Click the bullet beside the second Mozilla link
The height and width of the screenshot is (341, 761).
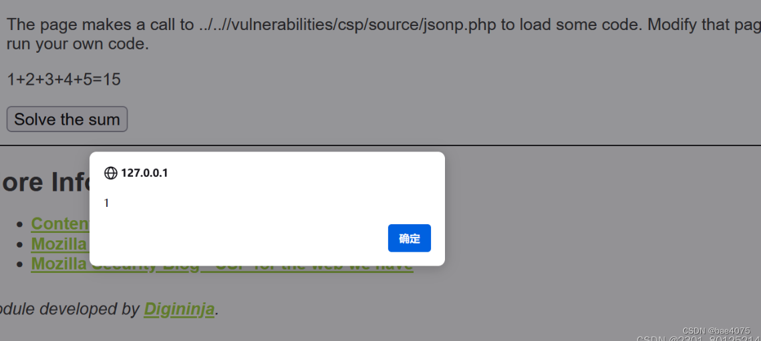19,244
